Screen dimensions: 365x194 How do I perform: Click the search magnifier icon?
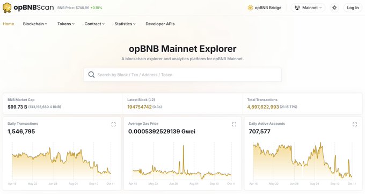click(x=91, y=75)
